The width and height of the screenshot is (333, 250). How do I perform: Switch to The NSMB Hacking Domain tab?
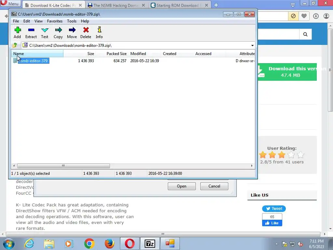coord(116,5)
